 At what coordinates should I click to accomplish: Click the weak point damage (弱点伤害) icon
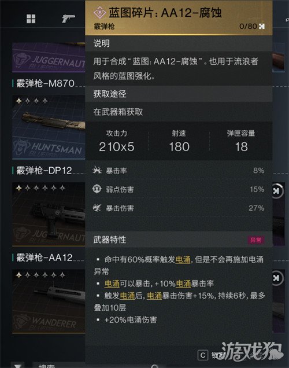coord(97,189)
